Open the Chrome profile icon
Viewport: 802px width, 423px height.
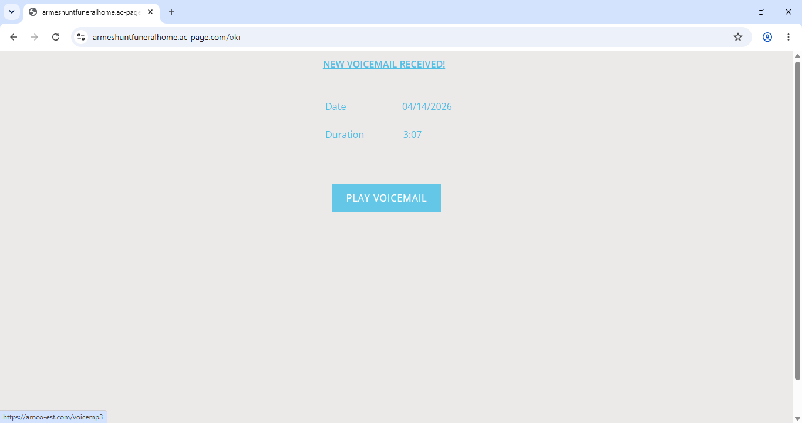click(767, 37)
